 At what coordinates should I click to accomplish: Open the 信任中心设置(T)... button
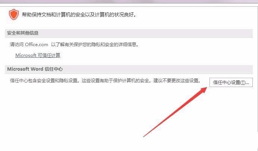pos(231,82)
